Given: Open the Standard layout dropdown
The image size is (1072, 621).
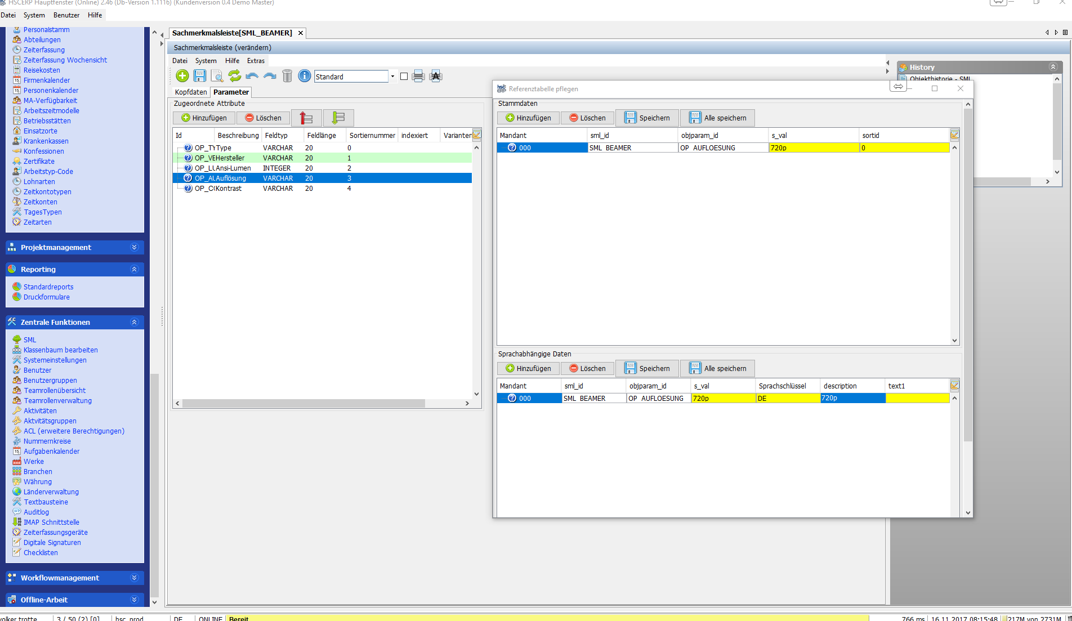Looking at the screenshot, I should [392, 77].
